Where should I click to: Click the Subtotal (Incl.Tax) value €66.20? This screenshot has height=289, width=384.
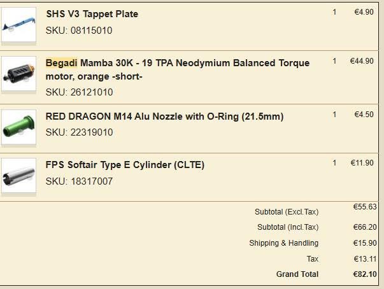364,226
